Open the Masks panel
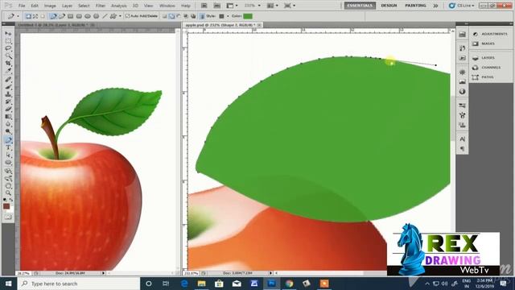 click(x=483, y=43)
